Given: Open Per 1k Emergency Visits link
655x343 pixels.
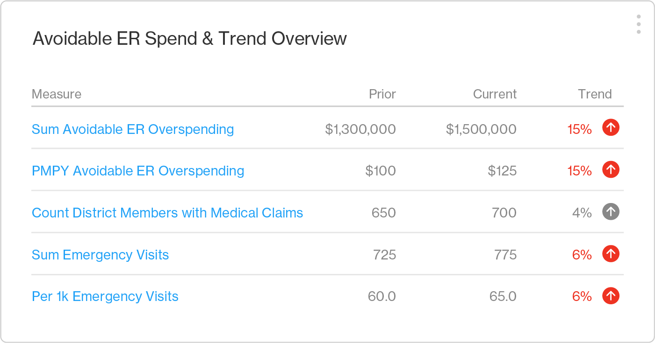Looking at the screenshot, I should tap(105, 296).
